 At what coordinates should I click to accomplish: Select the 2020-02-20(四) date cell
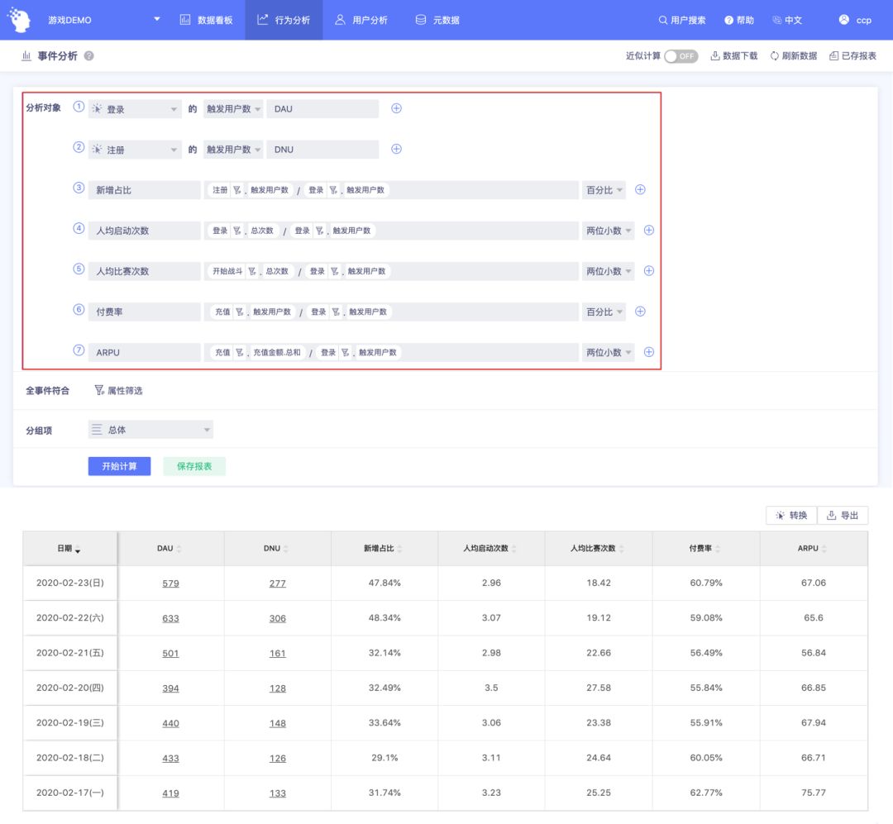click(x=70, y=688)
